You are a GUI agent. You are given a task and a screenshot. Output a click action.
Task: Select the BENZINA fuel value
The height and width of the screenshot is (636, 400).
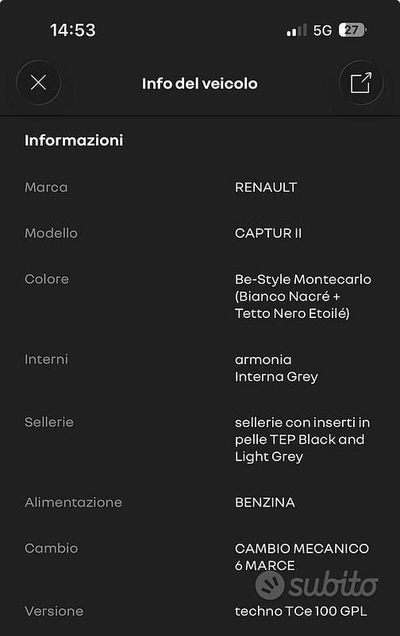click(x=265, y=502)
